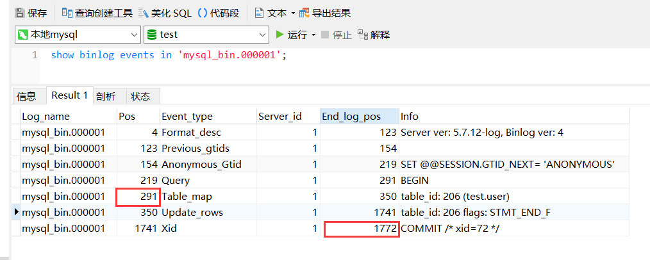
Task: Click the Explain (解释) button
Action: click(x=374, y=35)
